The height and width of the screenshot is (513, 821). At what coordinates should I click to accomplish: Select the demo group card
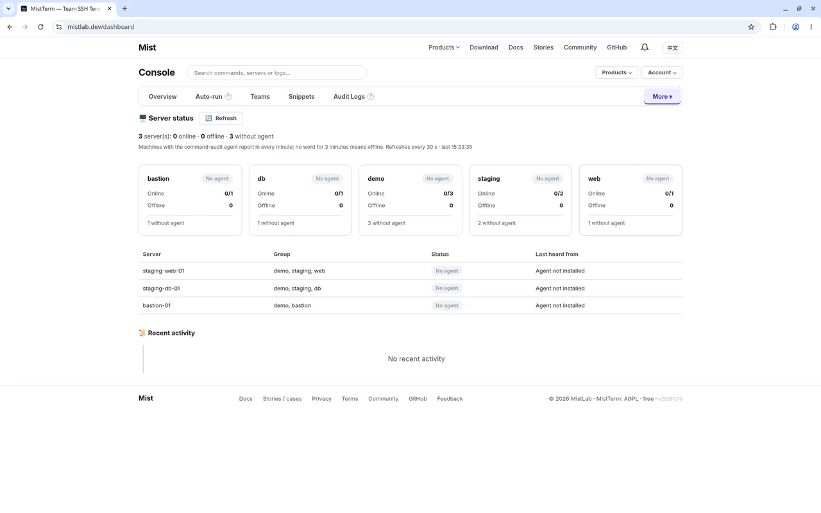(x=410, y=200)
